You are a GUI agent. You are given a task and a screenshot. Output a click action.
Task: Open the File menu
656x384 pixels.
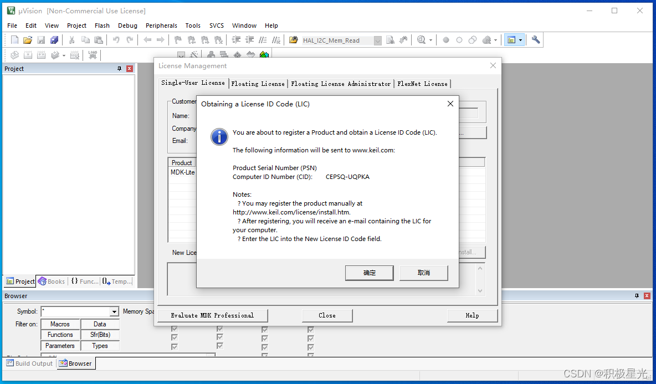(12, 25)
